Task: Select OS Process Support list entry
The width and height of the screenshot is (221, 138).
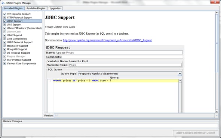Action: click(x=18, y=53)
